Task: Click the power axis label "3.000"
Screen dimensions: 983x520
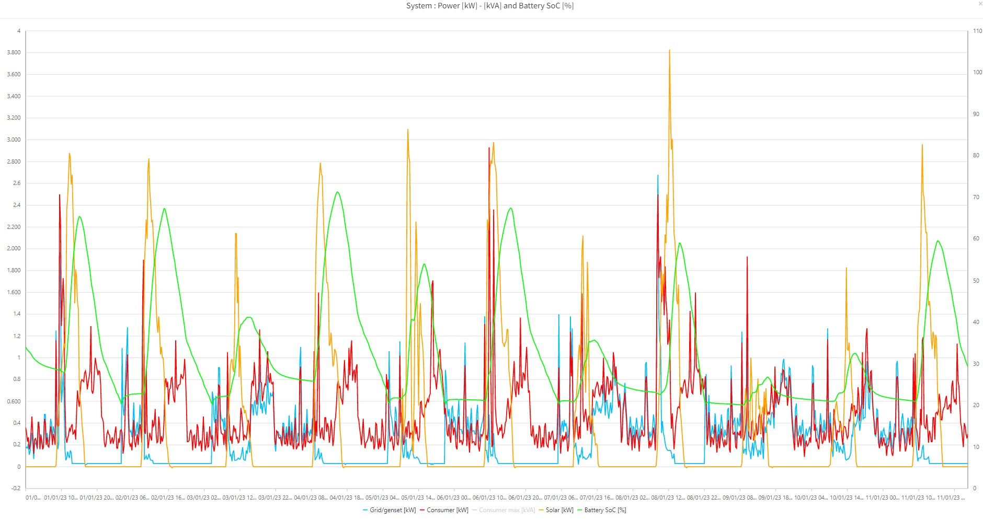Action: tap(14, 140)
